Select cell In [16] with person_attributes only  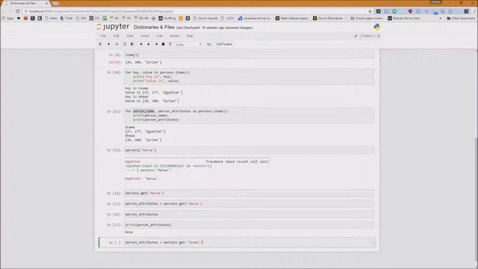click(x=249, y=214)
